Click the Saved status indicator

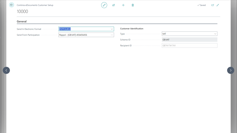(x=201, y=5)
